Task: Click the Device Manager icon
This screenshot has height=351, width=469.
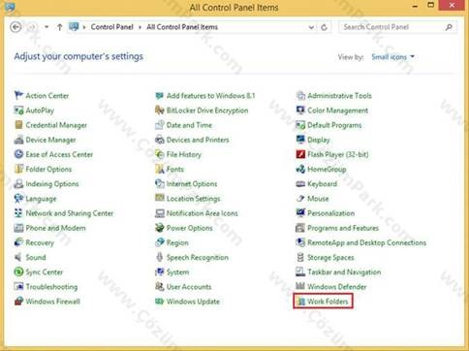Action: (x=18, y=140)
